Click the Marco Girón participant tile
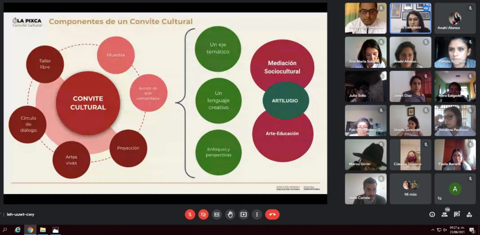Image resolution: width=480 pixels, height=235 pixels. pos(365,155)
